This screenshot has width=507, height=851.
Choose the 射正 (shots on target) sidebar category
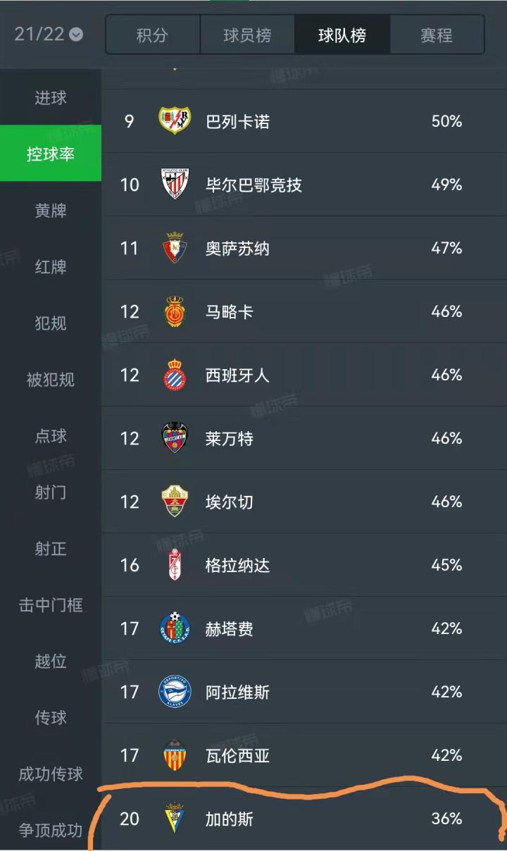(x=51, y=549)
